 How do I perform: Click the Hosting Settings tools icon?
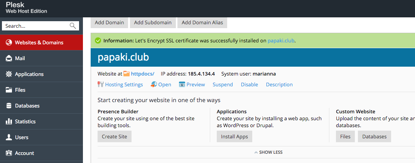101,84
